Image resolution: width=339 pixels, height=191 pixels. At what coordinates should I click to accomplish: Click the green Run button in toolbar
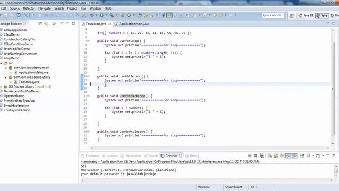point(102,15)
